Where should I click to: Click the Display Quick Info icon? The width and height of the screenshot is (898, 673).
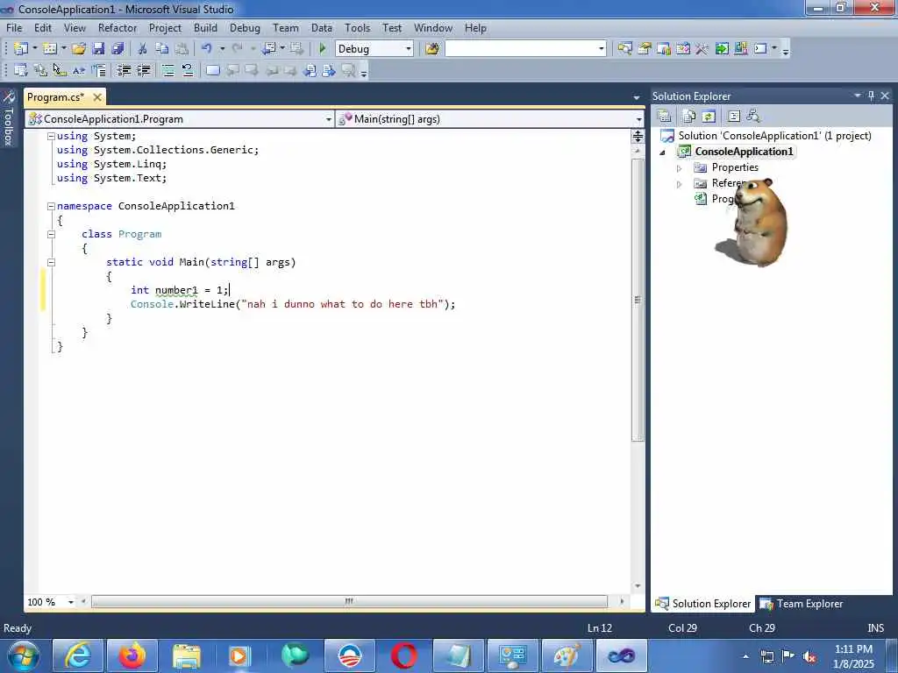59,70
